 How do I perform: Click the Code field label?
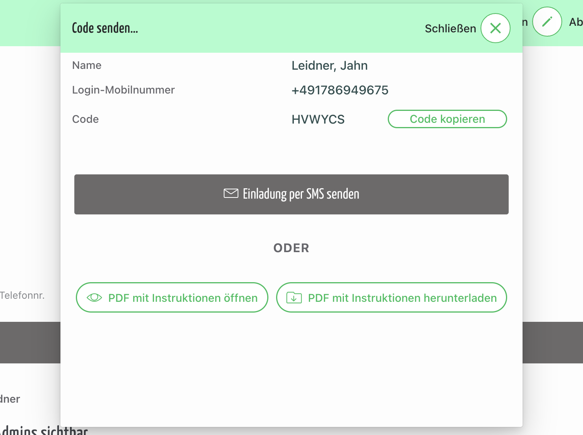pyautogui.click(x=85, y=119)
